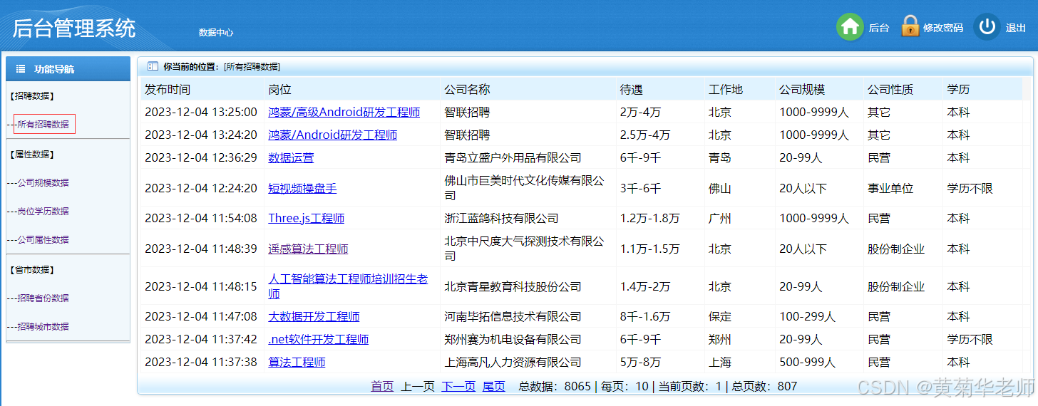Jump to 尾页 in the pagination
Image resolution: width=1038 pixels, height=406 pixels.
[494, 386]
